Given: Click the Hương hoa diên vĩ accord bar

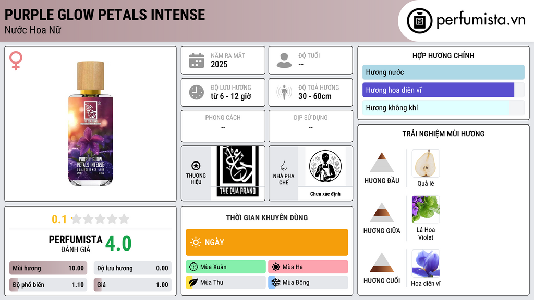Looking at the screenshot, I should (x=443, y=90).
